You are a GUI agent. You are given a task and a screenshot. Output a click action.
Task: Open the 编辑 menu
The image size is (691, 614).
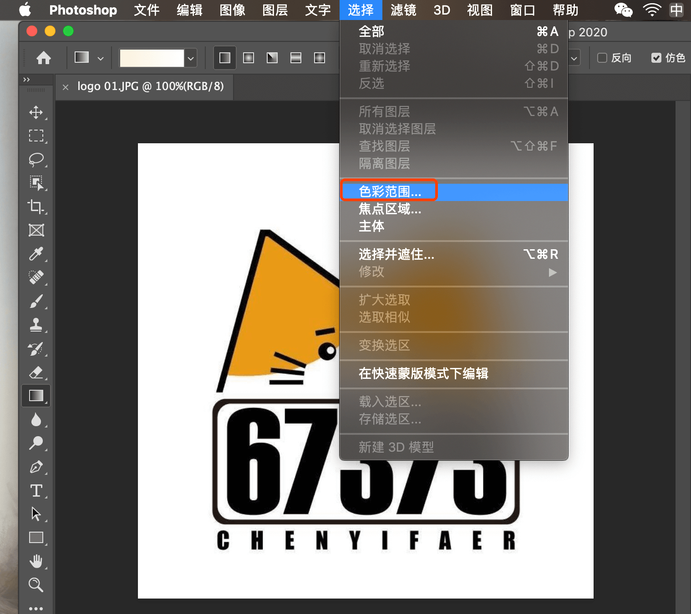click(x=189, y=10)
